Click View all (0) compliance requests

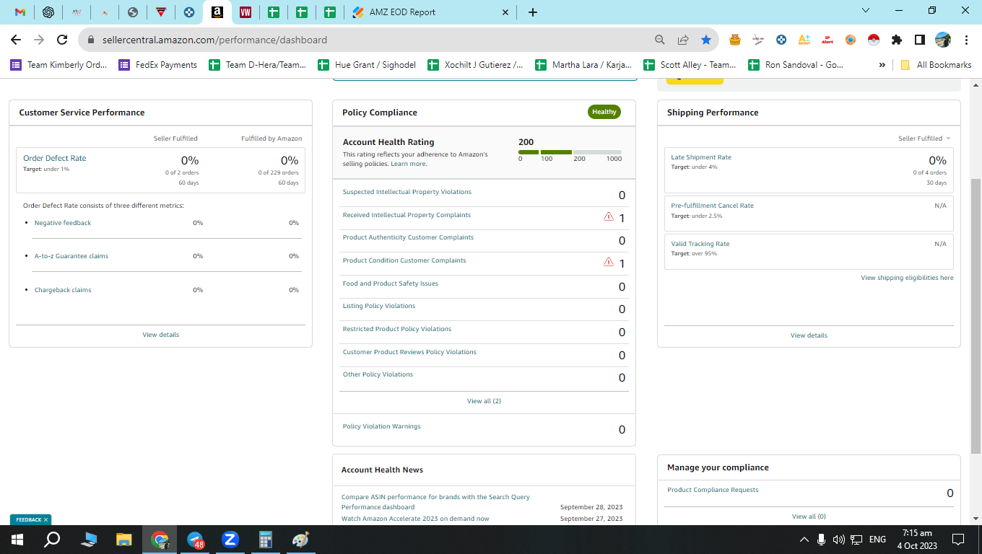point(809,516)
